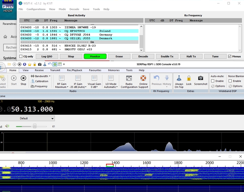Click the small padlock icon in quick toolbar

pyautogui.click(x=34, y=64)
